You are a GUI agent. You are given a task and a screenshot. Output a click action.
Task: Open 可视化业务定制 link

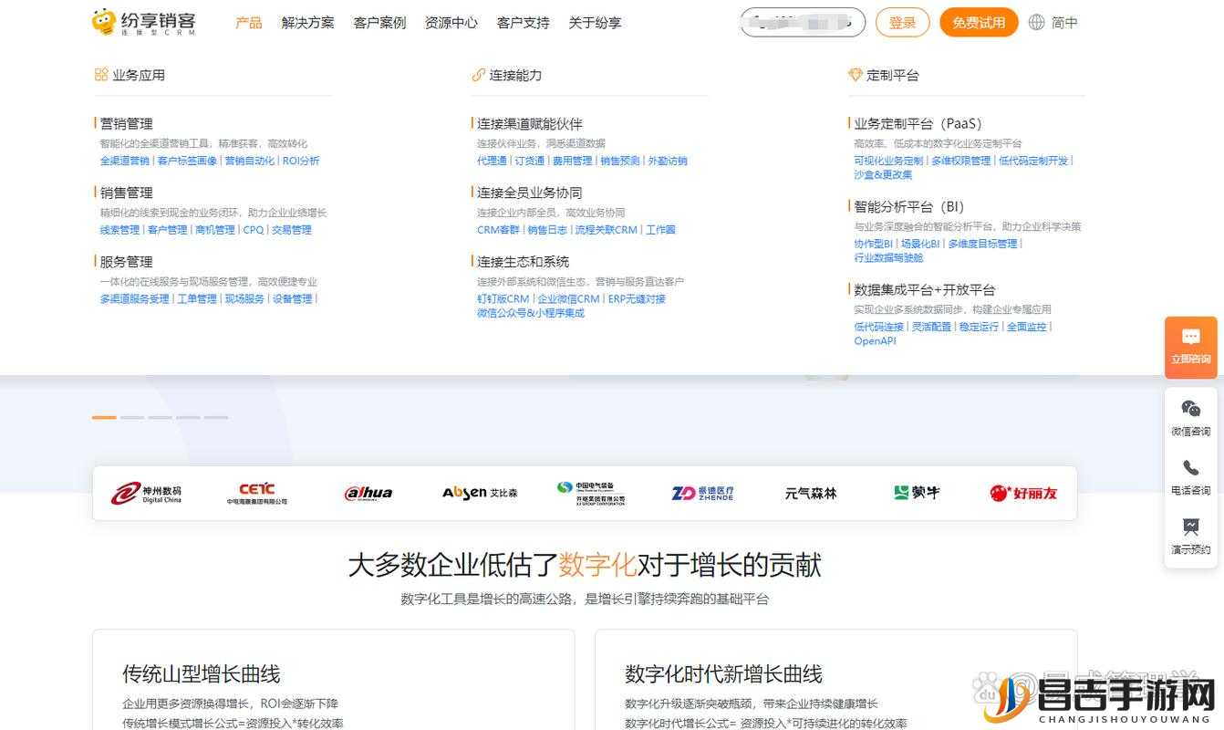coord(888,161)
